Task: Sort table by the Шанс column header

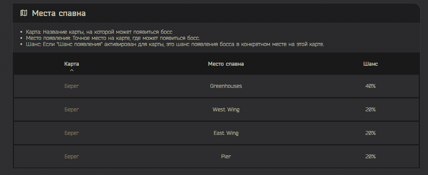Action: click(370, 64)
